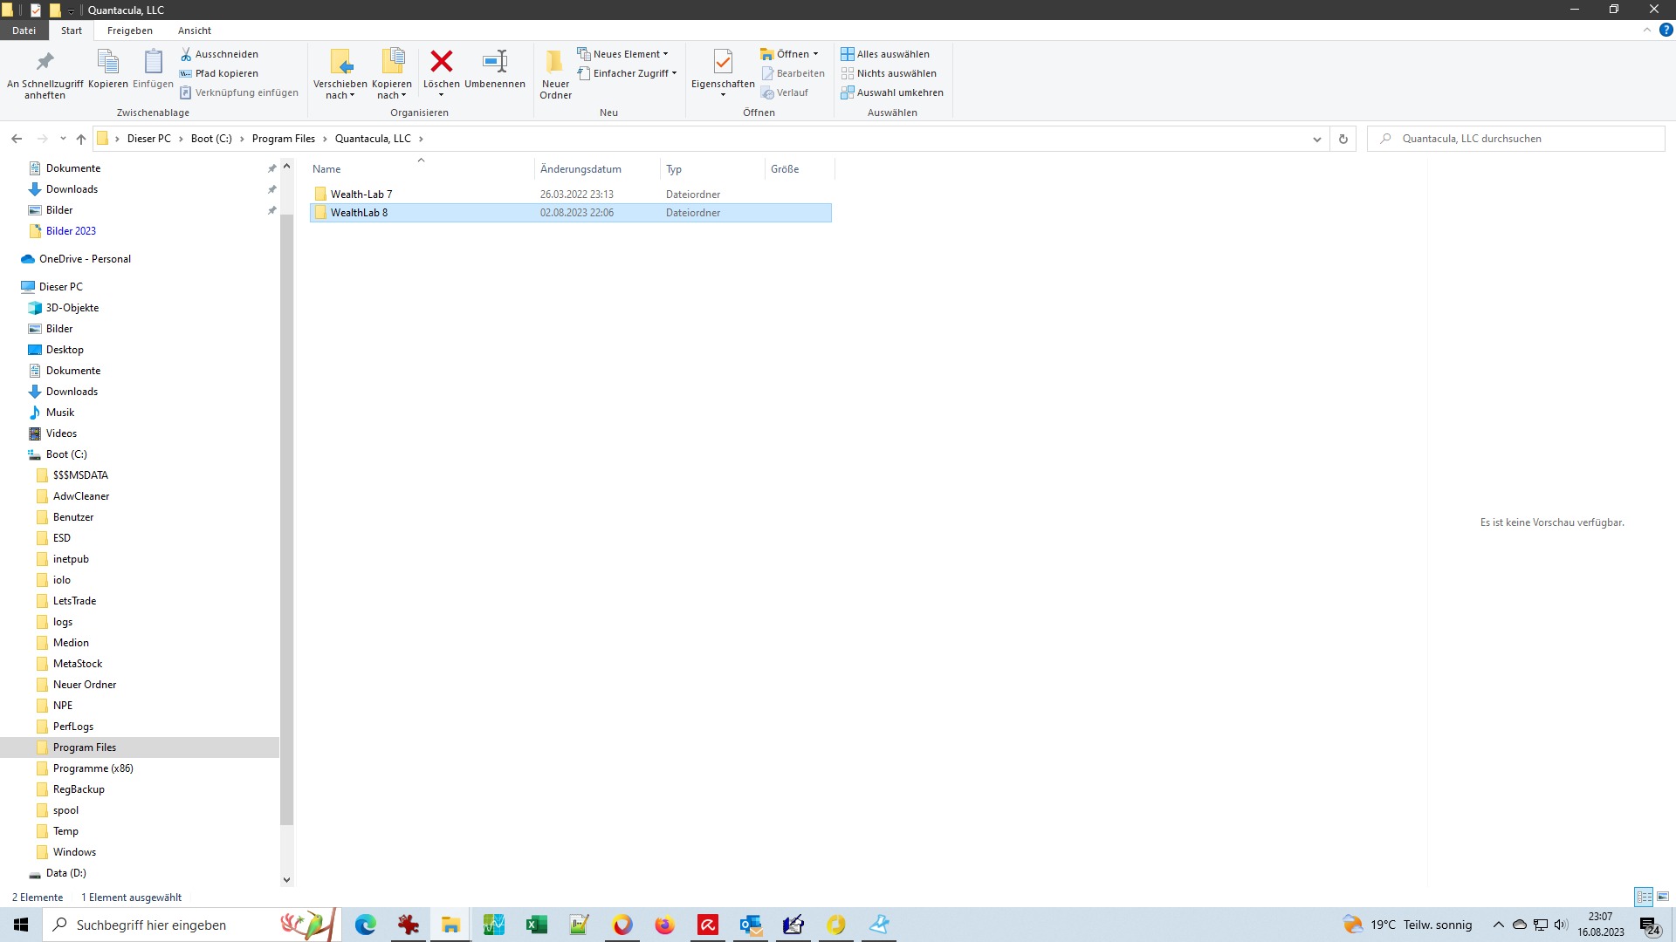Select OneDrive - Personal in sidebar
The height and width of the screenshot is (942, 1676).
(85, 259)
